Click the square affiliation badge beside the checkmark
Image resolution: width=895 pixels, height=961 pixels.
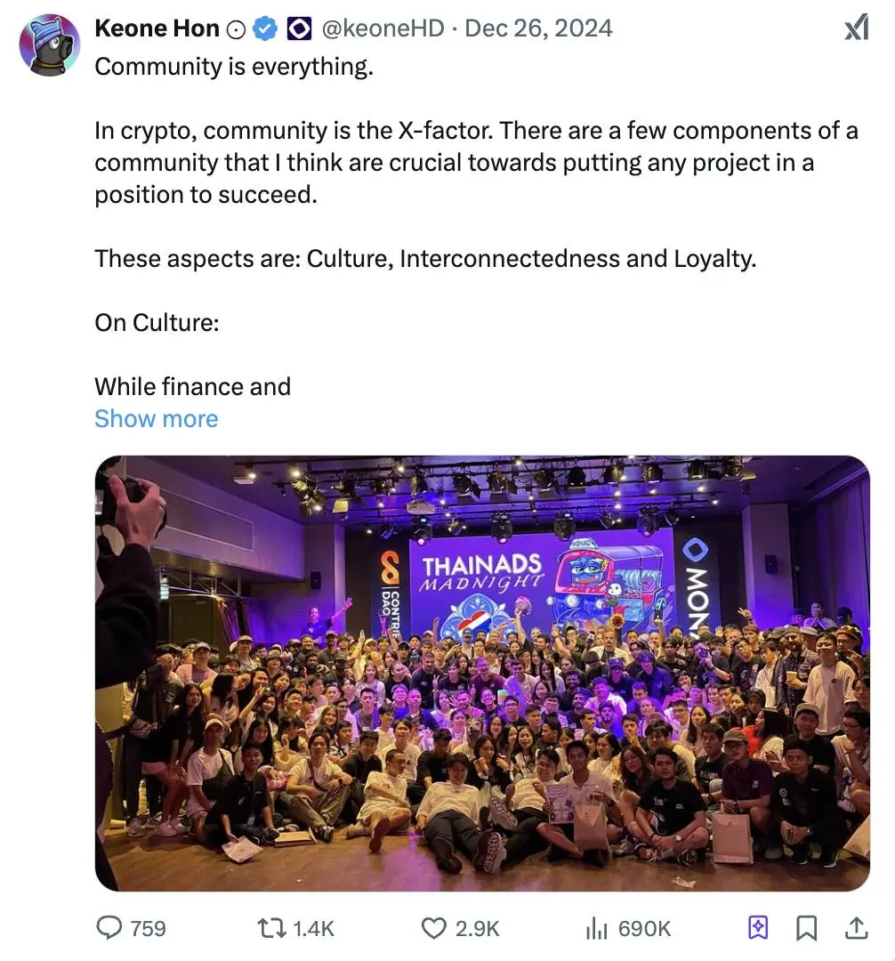coord(298,28)
